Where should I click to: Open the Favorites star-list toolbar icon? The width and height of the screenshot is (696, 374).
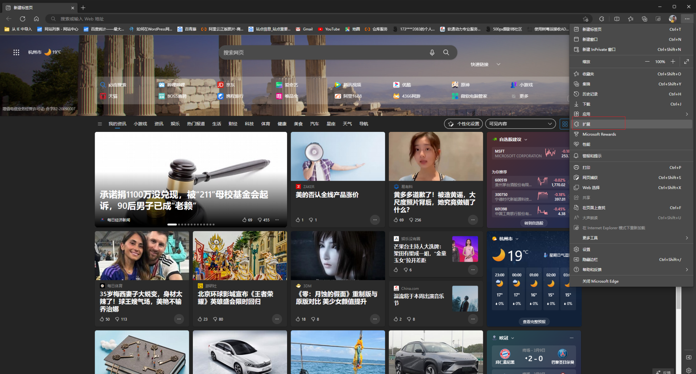(x=631, y=19)
